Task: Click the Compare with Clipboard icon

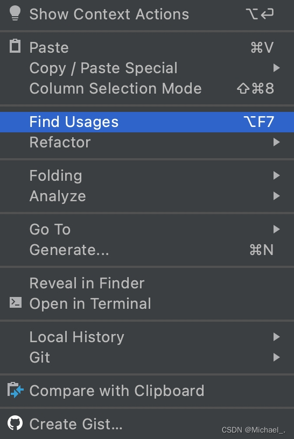Action: tap(16, 390)
